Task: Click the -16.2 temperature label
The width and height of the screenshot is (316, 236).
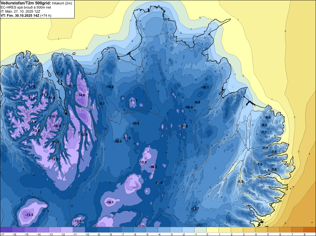Action: [x=153, y=167]
